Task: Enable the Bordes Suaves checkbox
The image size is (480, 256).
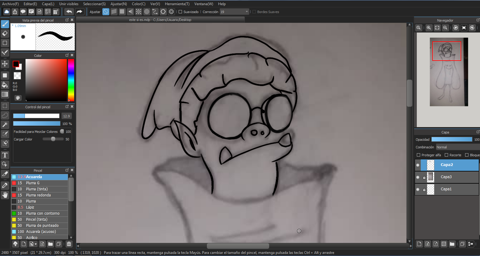Action: (x=254, y=12)
